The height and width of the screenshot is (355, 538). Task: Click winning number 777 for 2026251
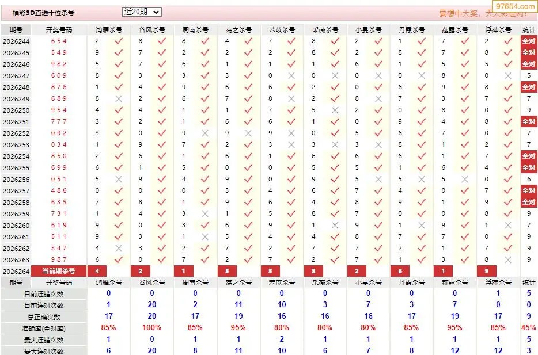click(59, 121)
